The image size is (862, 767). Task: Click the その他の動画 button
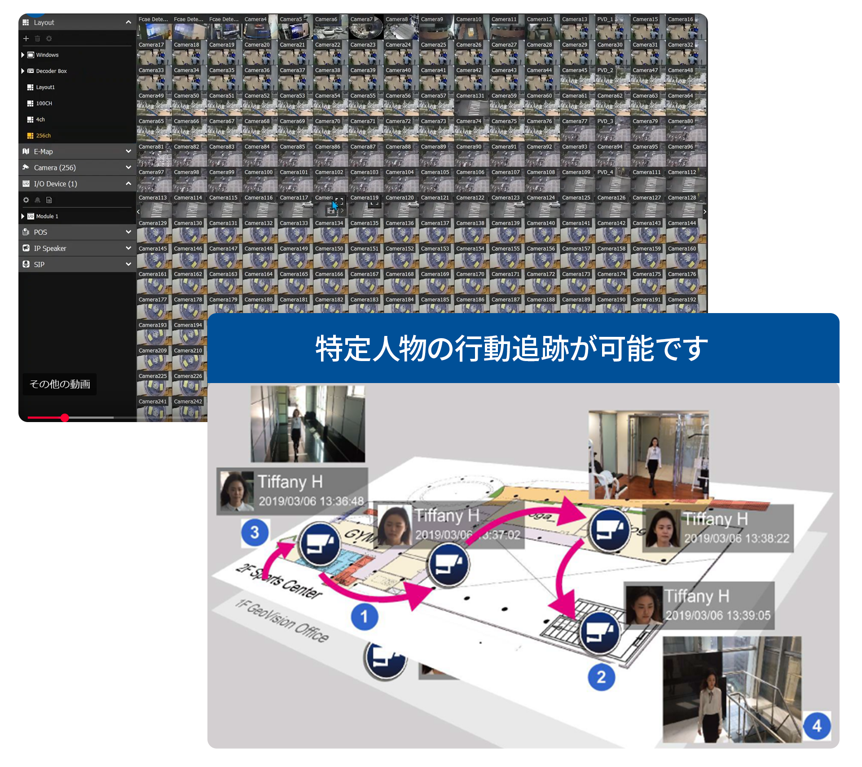60,384
